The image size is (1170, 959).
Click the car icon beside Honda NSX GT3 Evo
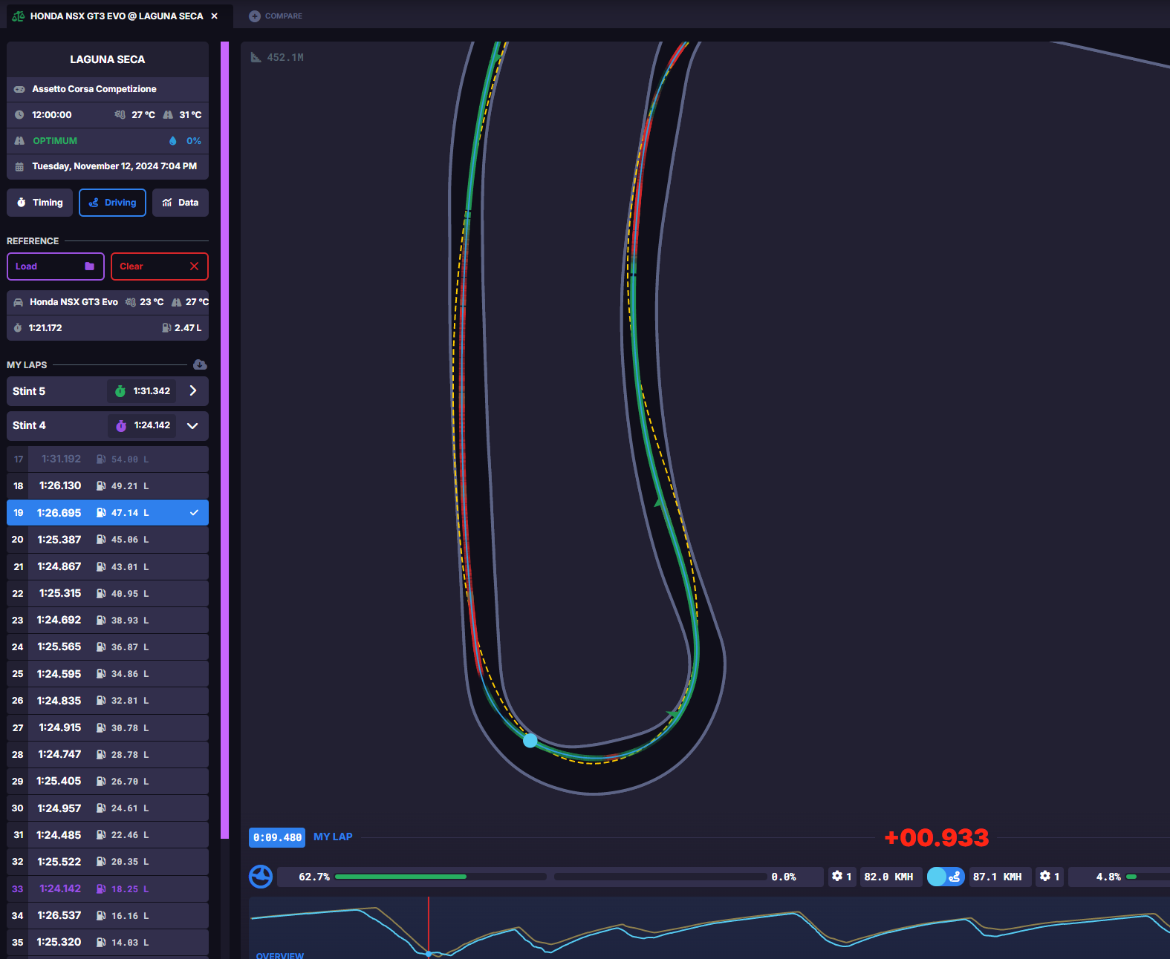(18, 302)
